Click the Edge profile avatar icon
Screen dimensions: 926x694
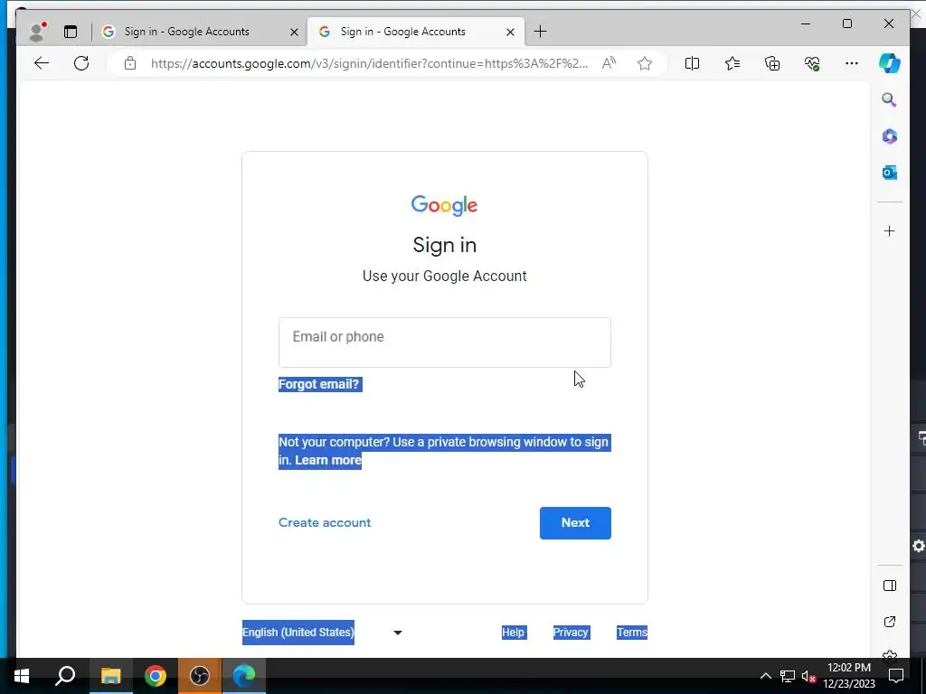(38, 32)
